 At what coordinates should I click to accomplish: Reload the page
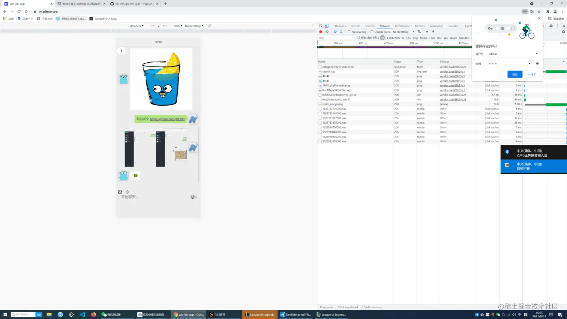coord(19,12)
